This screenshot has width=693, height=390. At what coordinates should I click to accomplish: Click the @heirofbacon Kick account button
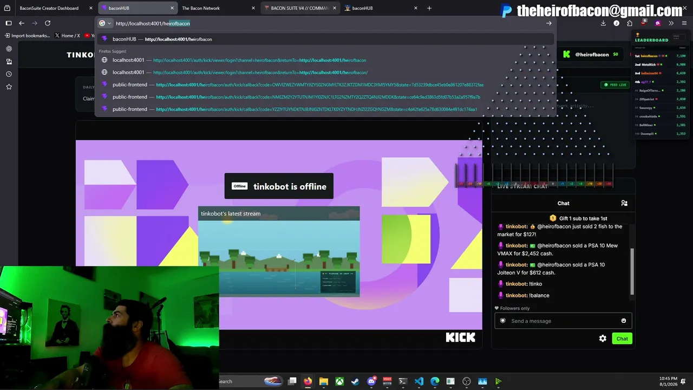click(590, 54)
